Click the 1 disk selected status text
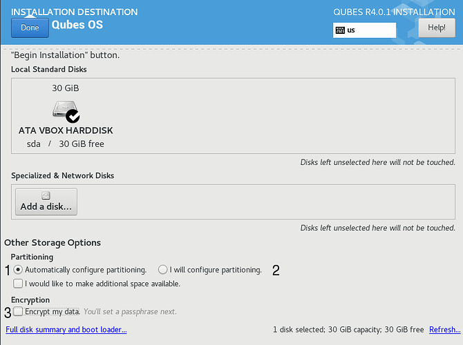This screenshot has width=463, height=345. (x=348, y=329)
